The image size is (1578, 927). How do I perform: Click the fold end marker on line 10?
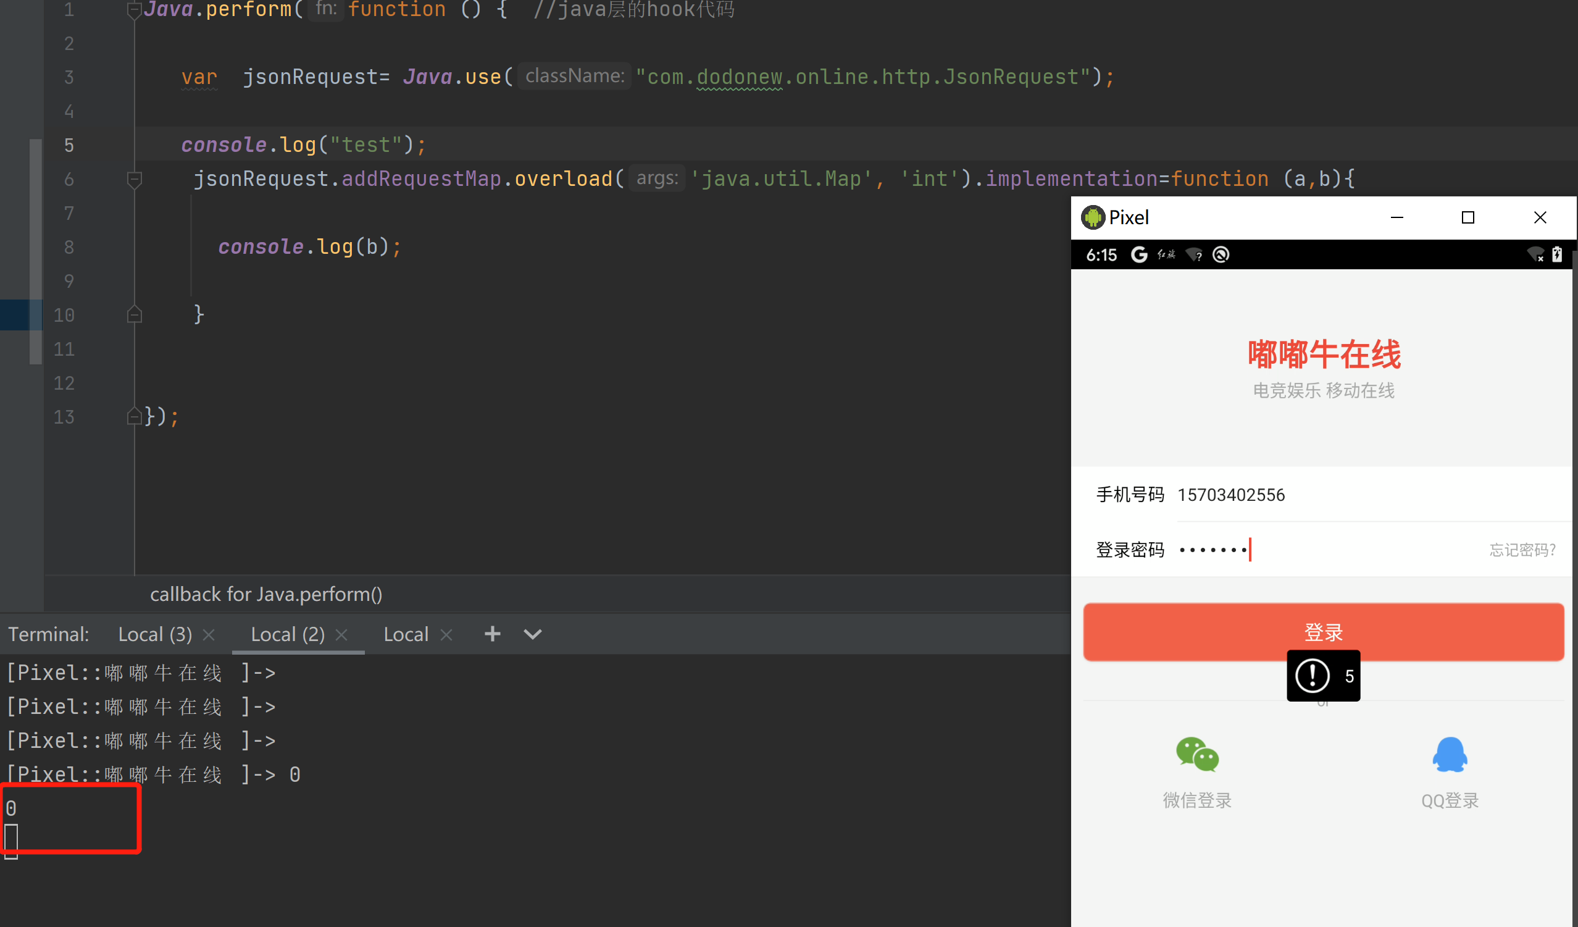134,314
